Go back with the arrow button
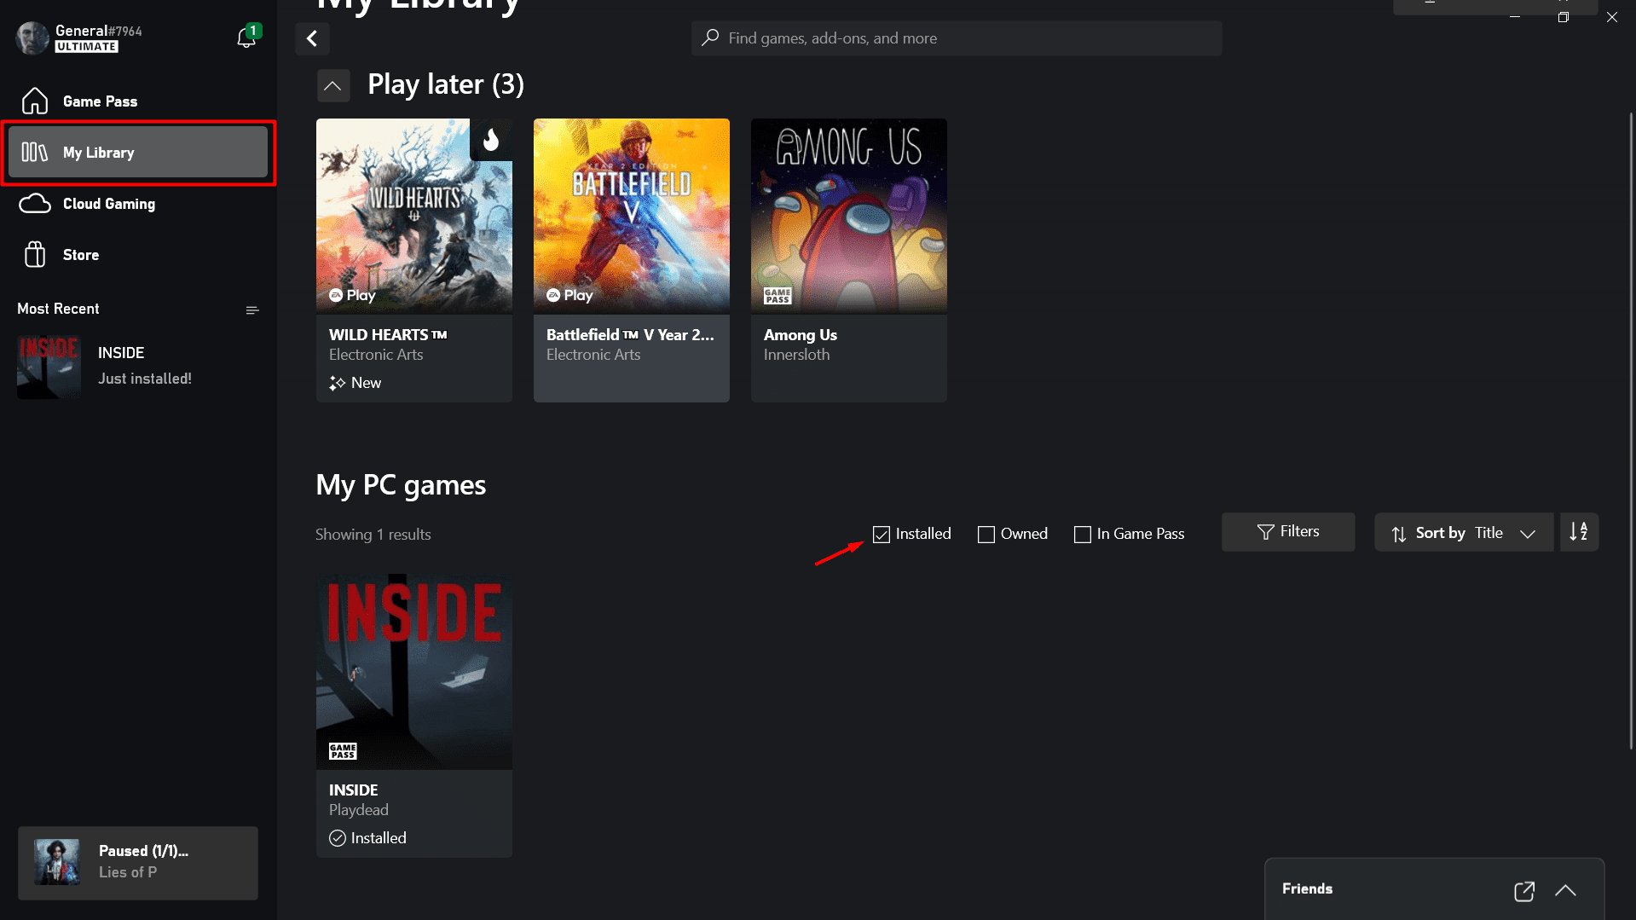1636x920 pixels. [312, 38]
